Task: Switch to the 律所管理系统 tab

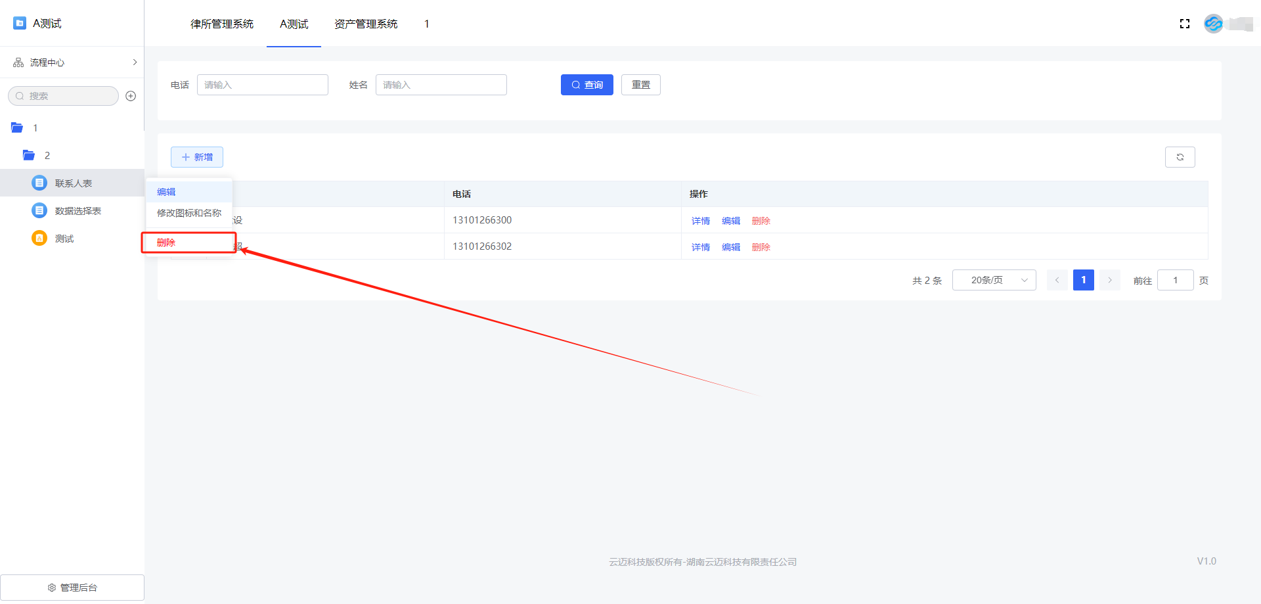Action: pos(222,24)
